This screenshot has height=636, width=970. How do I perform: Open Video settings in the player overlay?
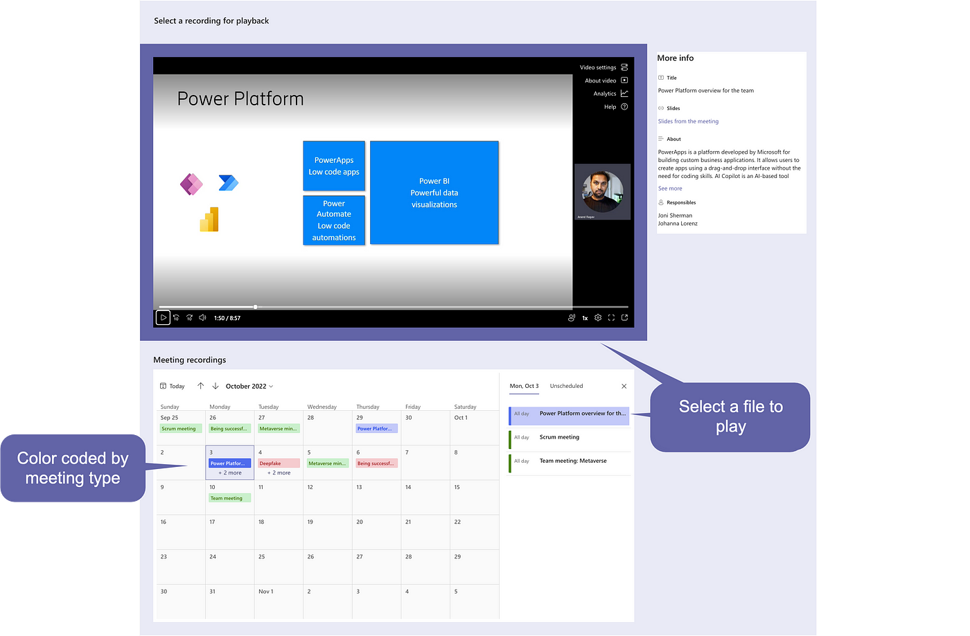coord(603,67)
